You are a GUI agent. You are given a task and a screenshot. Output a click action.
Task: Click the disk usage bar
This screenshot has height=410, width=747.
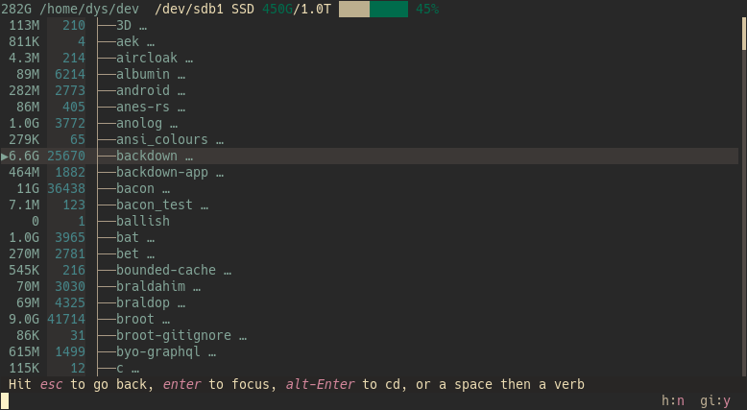(x=373, y=9)
